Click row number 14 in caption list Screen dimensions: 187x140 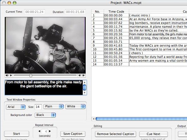tap(97, 64)
